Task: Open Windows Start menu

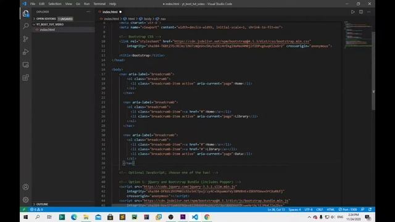Action: tap(26, 217)
